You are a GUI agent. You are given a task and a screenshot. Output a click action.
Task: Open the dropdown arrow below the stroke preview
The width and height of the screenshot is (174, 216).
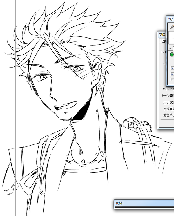170,48
